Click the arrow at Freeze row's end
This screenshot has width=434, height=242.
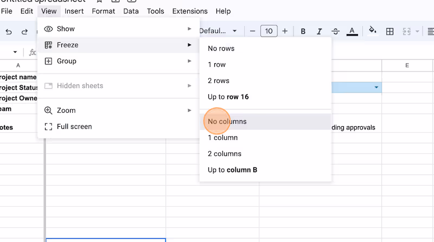189,45
